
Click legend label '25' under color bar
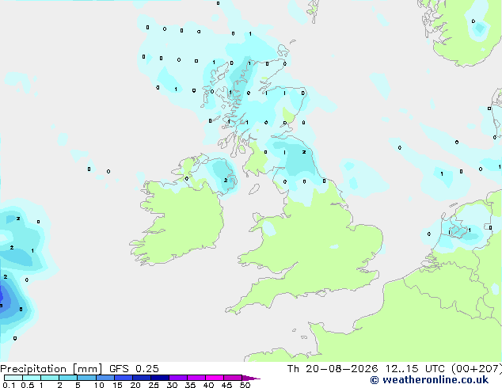(154, 385)
